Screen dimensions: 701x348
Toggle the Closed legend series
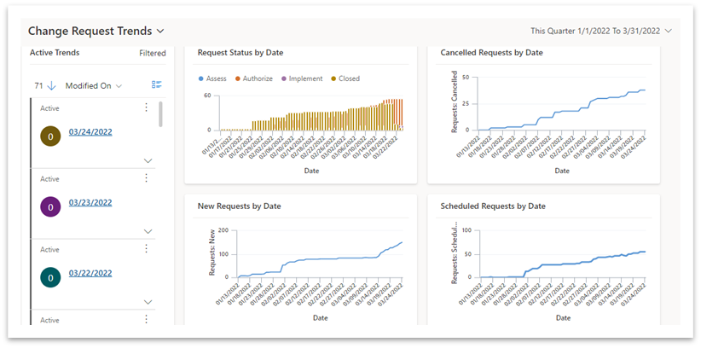coord(345,78)
